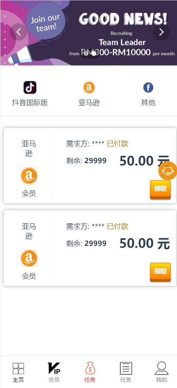Select the active carousel indicator dot
This screenshot has height=388, width=177.
[x=94, y=53]
